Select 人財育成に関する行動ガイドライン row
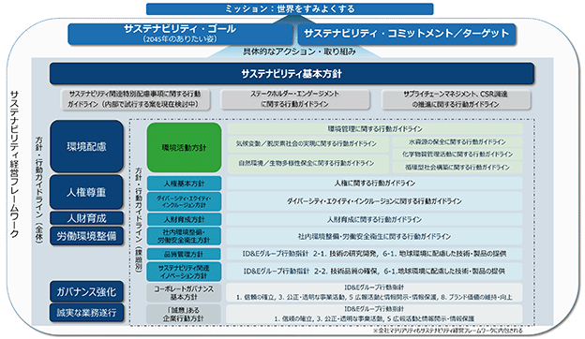585x339 pixels. [375, 219]
